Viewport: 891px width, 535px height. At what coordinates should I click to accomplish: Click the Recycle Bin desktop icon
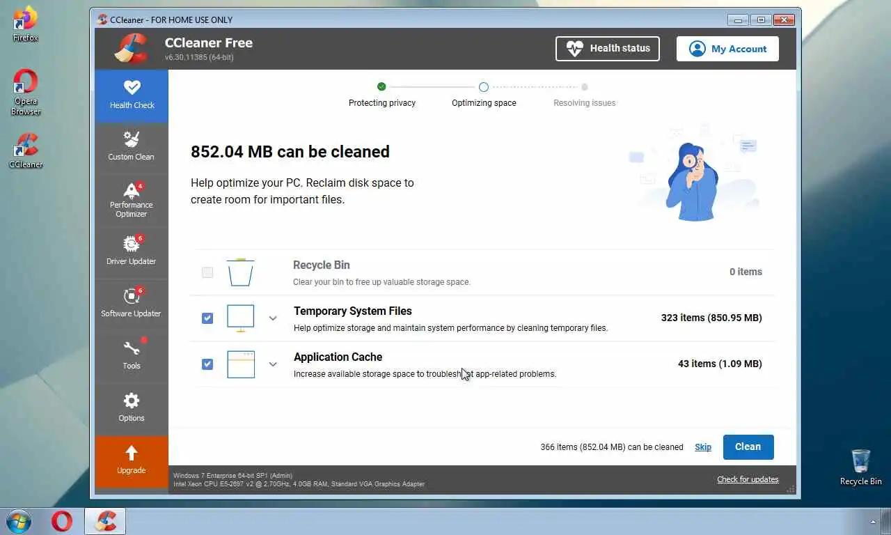pyautogui.click(x=860, y=467)
